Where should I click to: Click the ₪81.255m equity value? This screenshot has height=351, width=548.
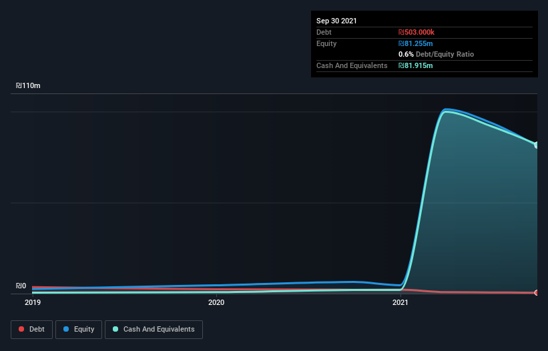(x=416, y=43)
